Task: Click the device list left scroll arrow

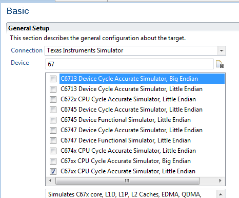Action: click(x=50, y=181)
